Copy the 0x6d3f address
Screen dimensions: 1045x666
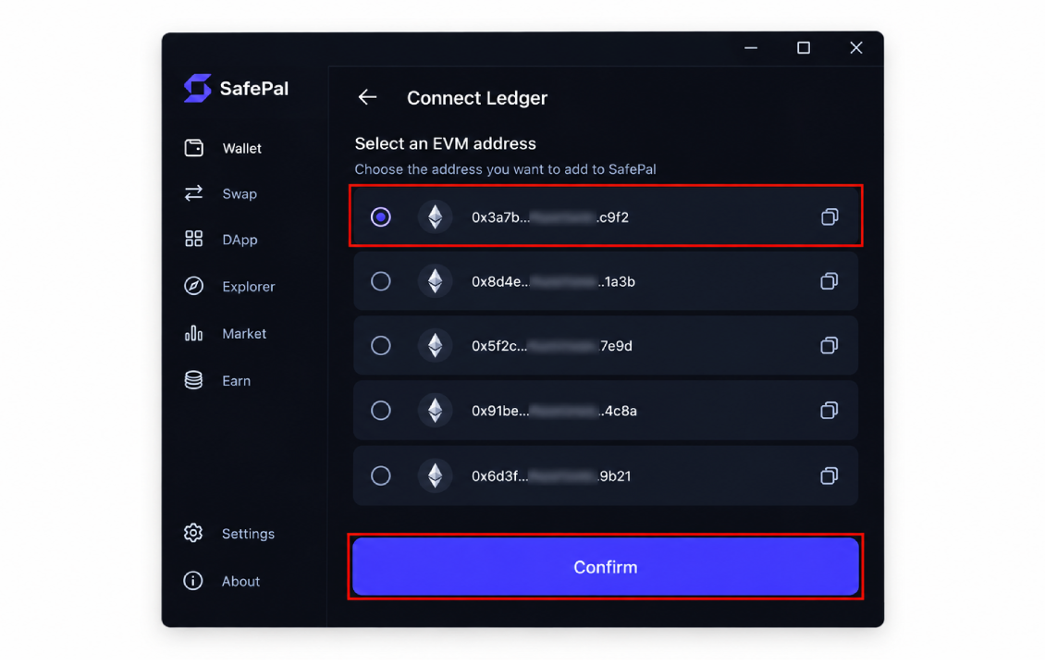coord(830,475)
